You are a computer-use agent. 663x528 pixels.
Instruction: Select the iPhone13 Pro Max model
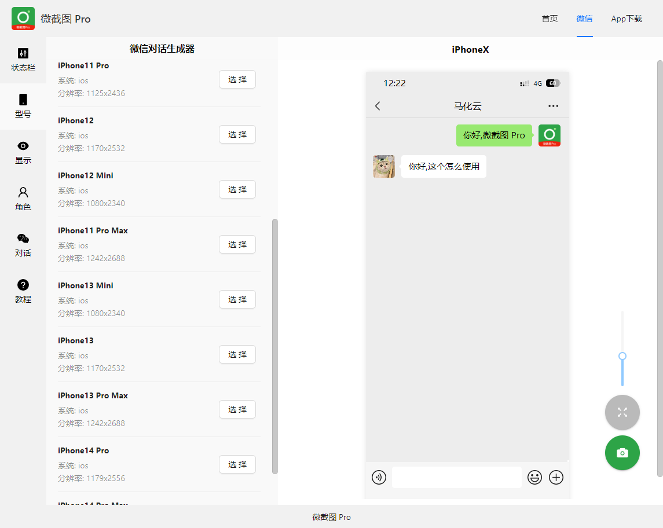237,409
